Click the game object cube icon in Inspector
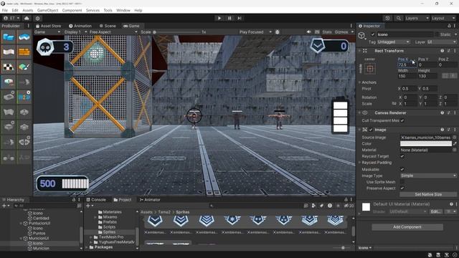 pos(361,36)
